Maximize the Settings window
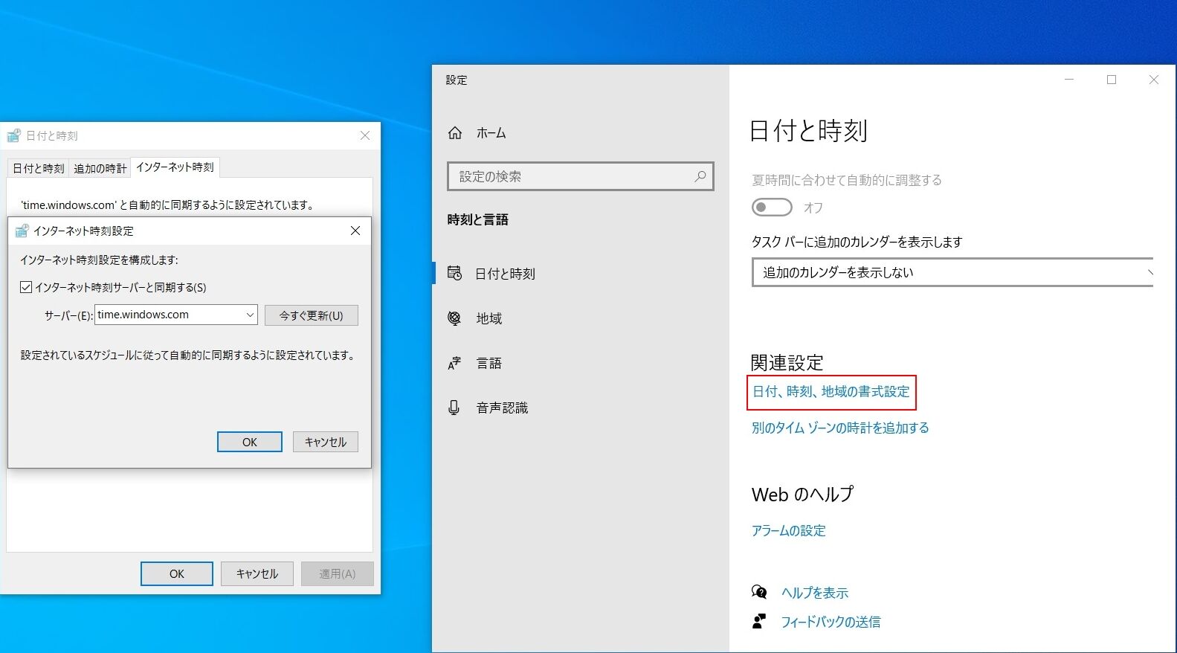The width and height of the screenshot is (1177, 653). [x=1112, y=80]
